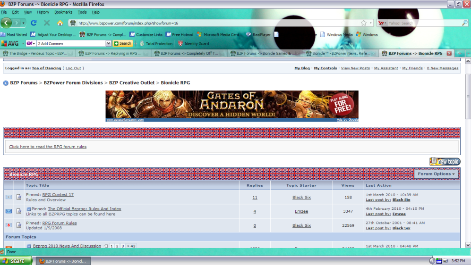Screen dimensions: 471x265
Task: Click the red icon on RPG Forum Rules row
Action: [9, 225]
